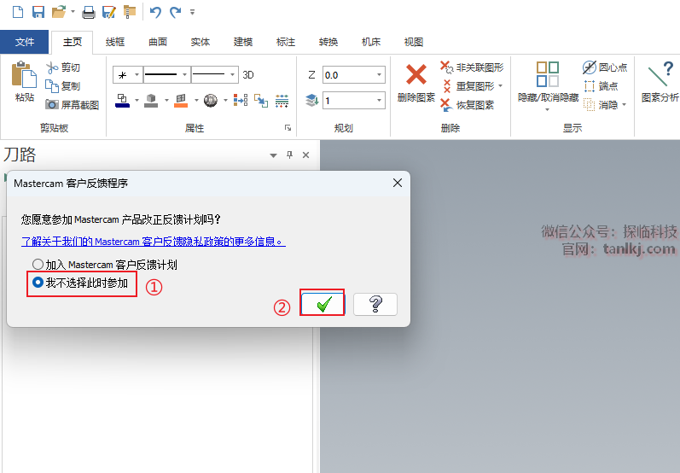The image size is (680, 473).
Task: Open the 刀路 panel options arrow
Action: (273, 155)
